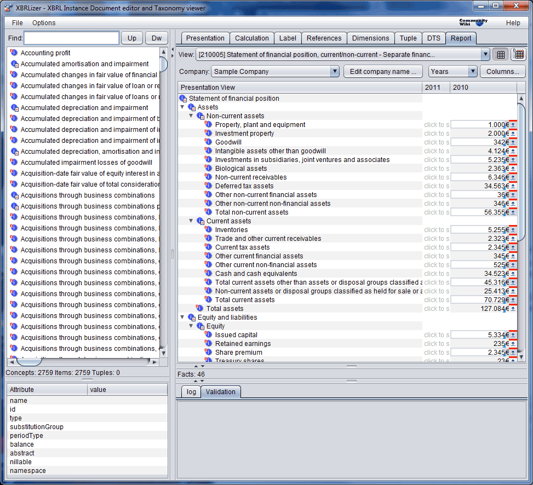
Task: Open the Years period dropdown
Action: click(472, 72)
